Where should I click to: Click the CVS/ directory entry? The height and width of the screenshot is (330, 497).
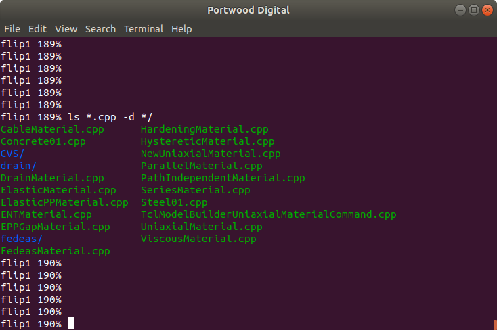tap(12, 154)
